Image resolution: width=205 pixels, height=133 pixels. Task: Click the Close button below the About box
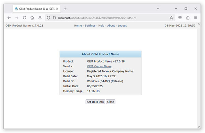(110, 102)
